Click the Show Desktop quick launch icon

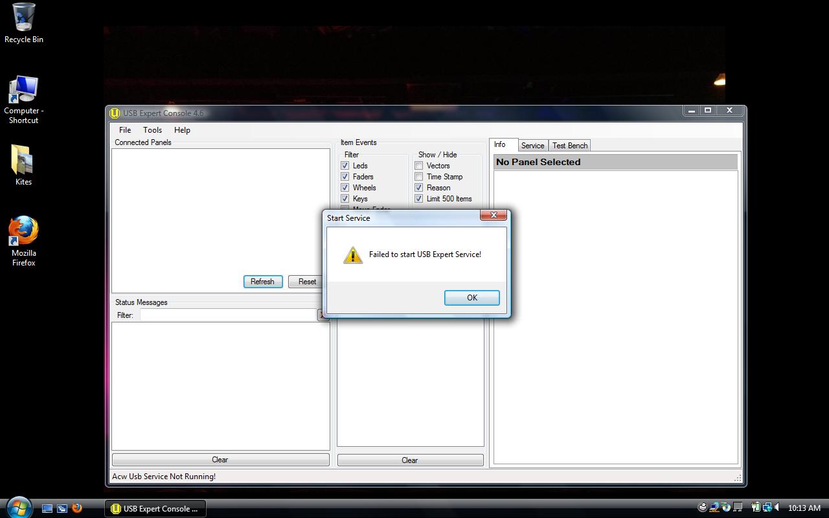click(x=47, y=509)
